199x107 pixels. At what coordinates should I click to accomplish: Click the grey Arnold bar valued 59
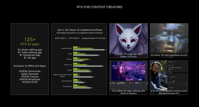86,55
